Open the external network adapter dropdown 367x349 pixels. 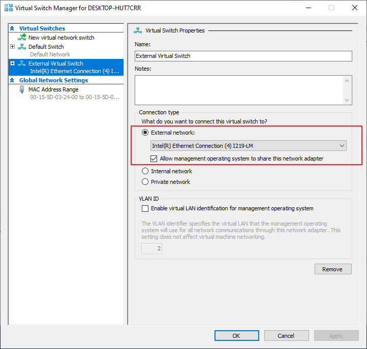click(249, 146)
